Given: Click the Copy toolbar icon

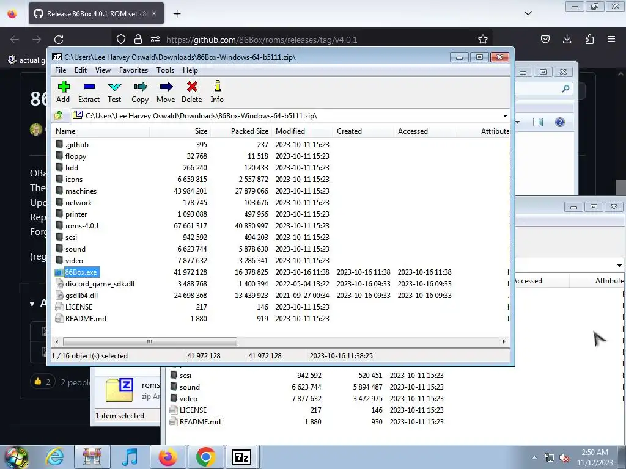Looking at the screenshot, I should [x=140, y=92].
